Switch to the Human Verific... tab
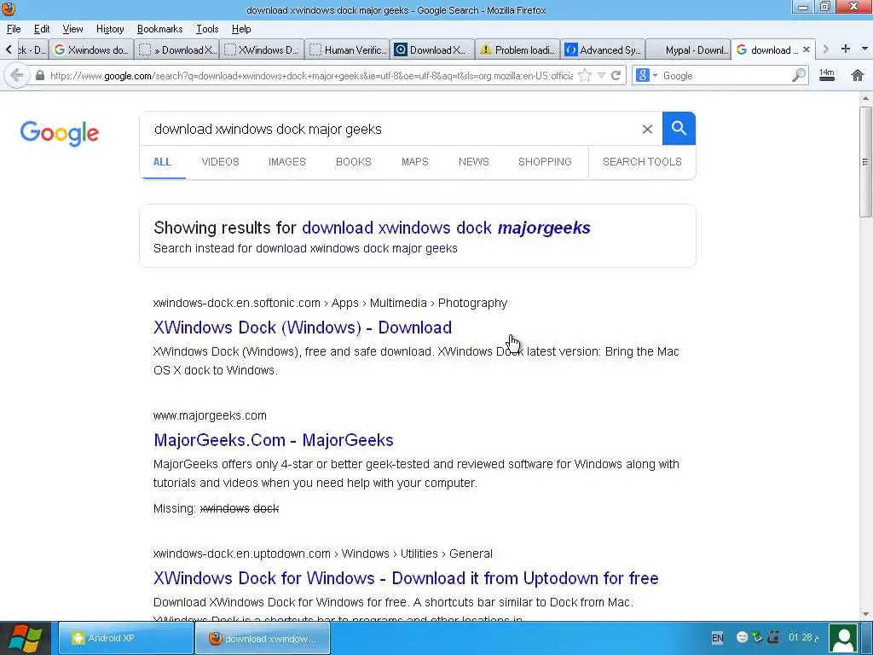873x655 pixels. [348, 49]
